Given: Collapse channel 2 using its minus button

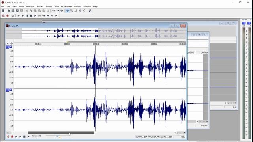Looking at the screenshot, I should (11, 90).
